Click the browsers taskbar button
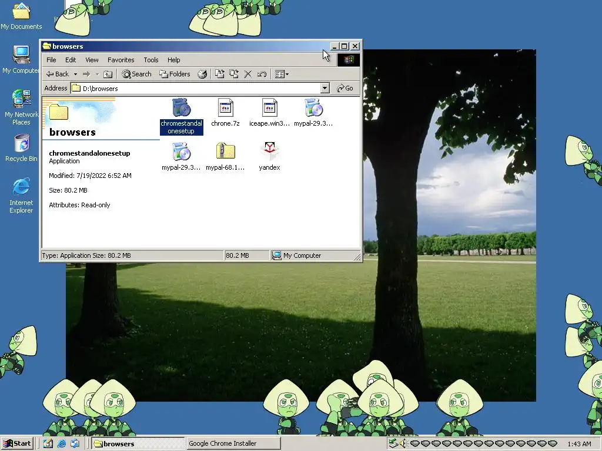Screen dimensions: 602x451 (138, 443)
